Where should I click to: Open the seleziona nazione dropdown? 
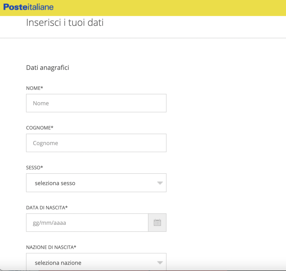pos(96,262)
